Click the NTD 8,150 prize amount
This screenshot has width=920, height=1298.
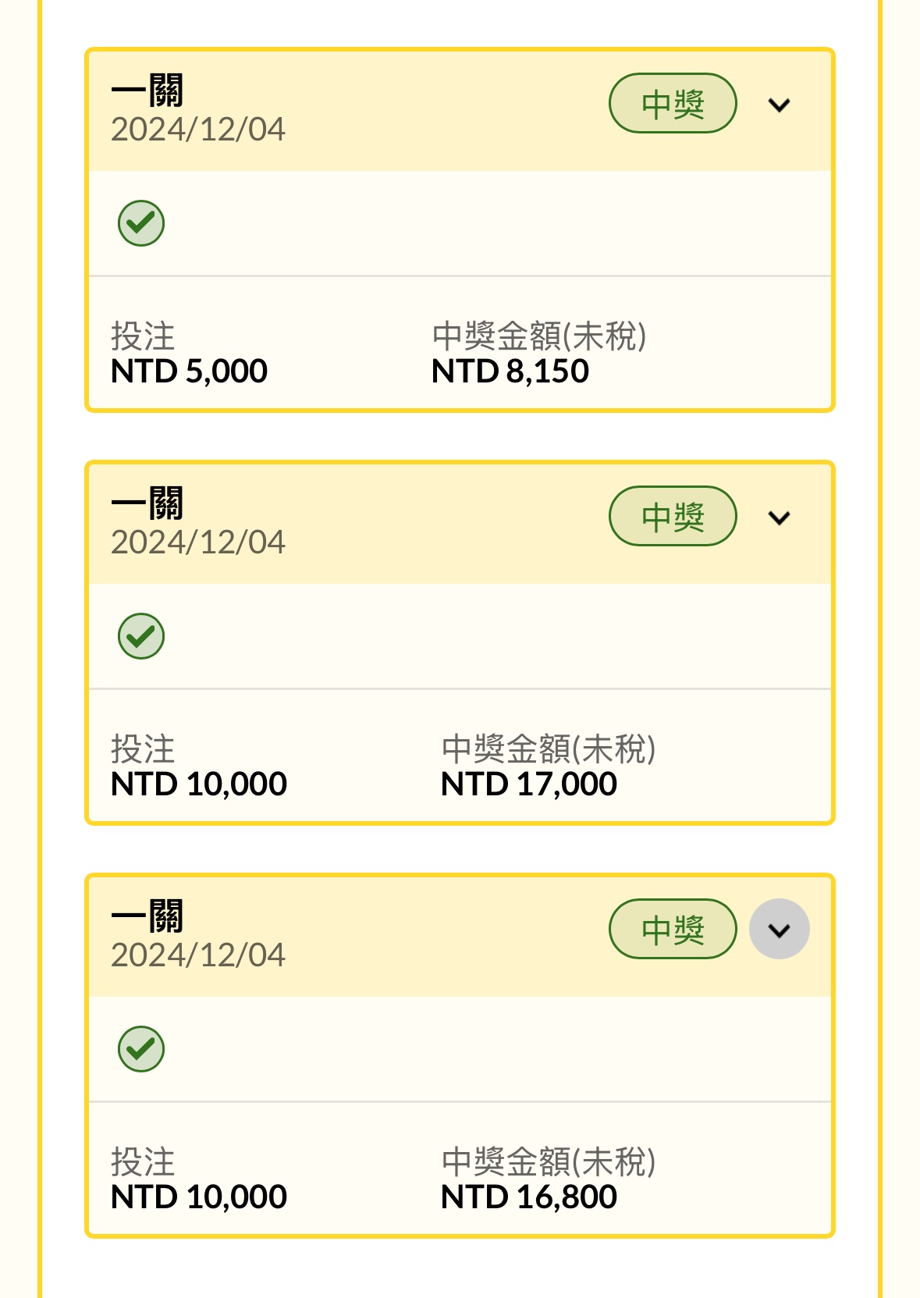[x=510, y=372]
